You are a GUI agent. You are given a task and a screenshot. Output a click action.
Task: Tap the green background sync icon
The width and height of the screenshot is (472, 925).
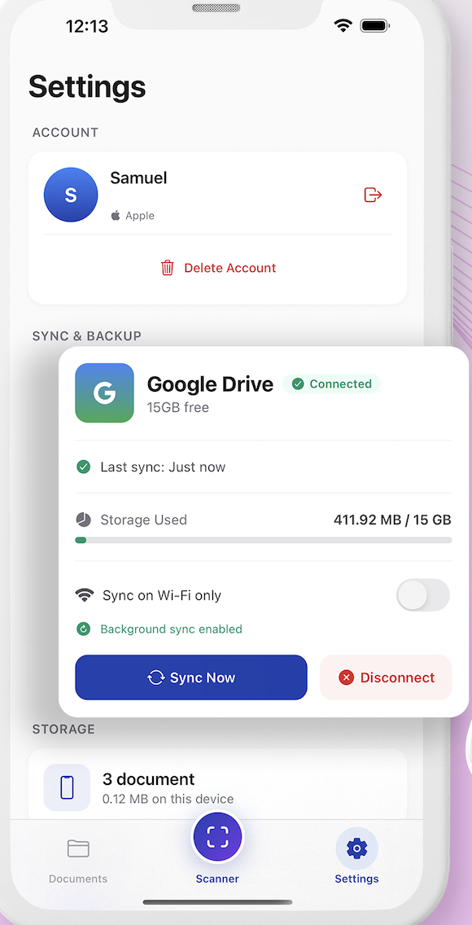coord(84,629)
